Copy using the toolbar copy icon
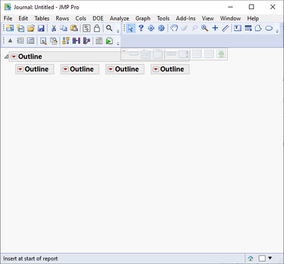284x264 pixels. [63, 28]
